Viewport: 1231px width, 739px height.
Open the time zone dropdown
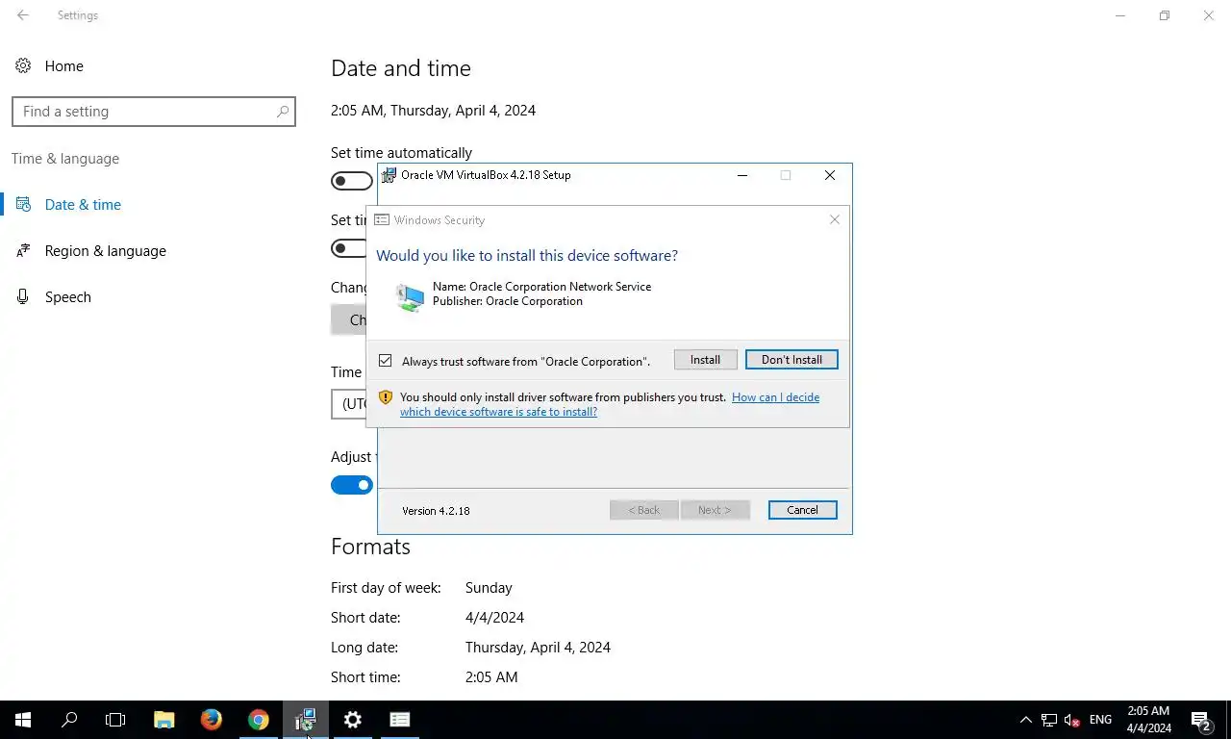pyautogui.click(x=348, y=404)
